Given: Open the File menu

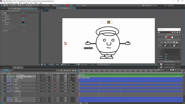Looking at the screenshot, I should (1, 3).
